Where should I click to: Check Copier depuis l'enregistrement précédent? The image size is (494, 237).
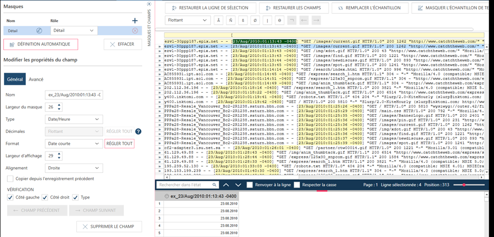pyautogui.click(x=10, y=179)
